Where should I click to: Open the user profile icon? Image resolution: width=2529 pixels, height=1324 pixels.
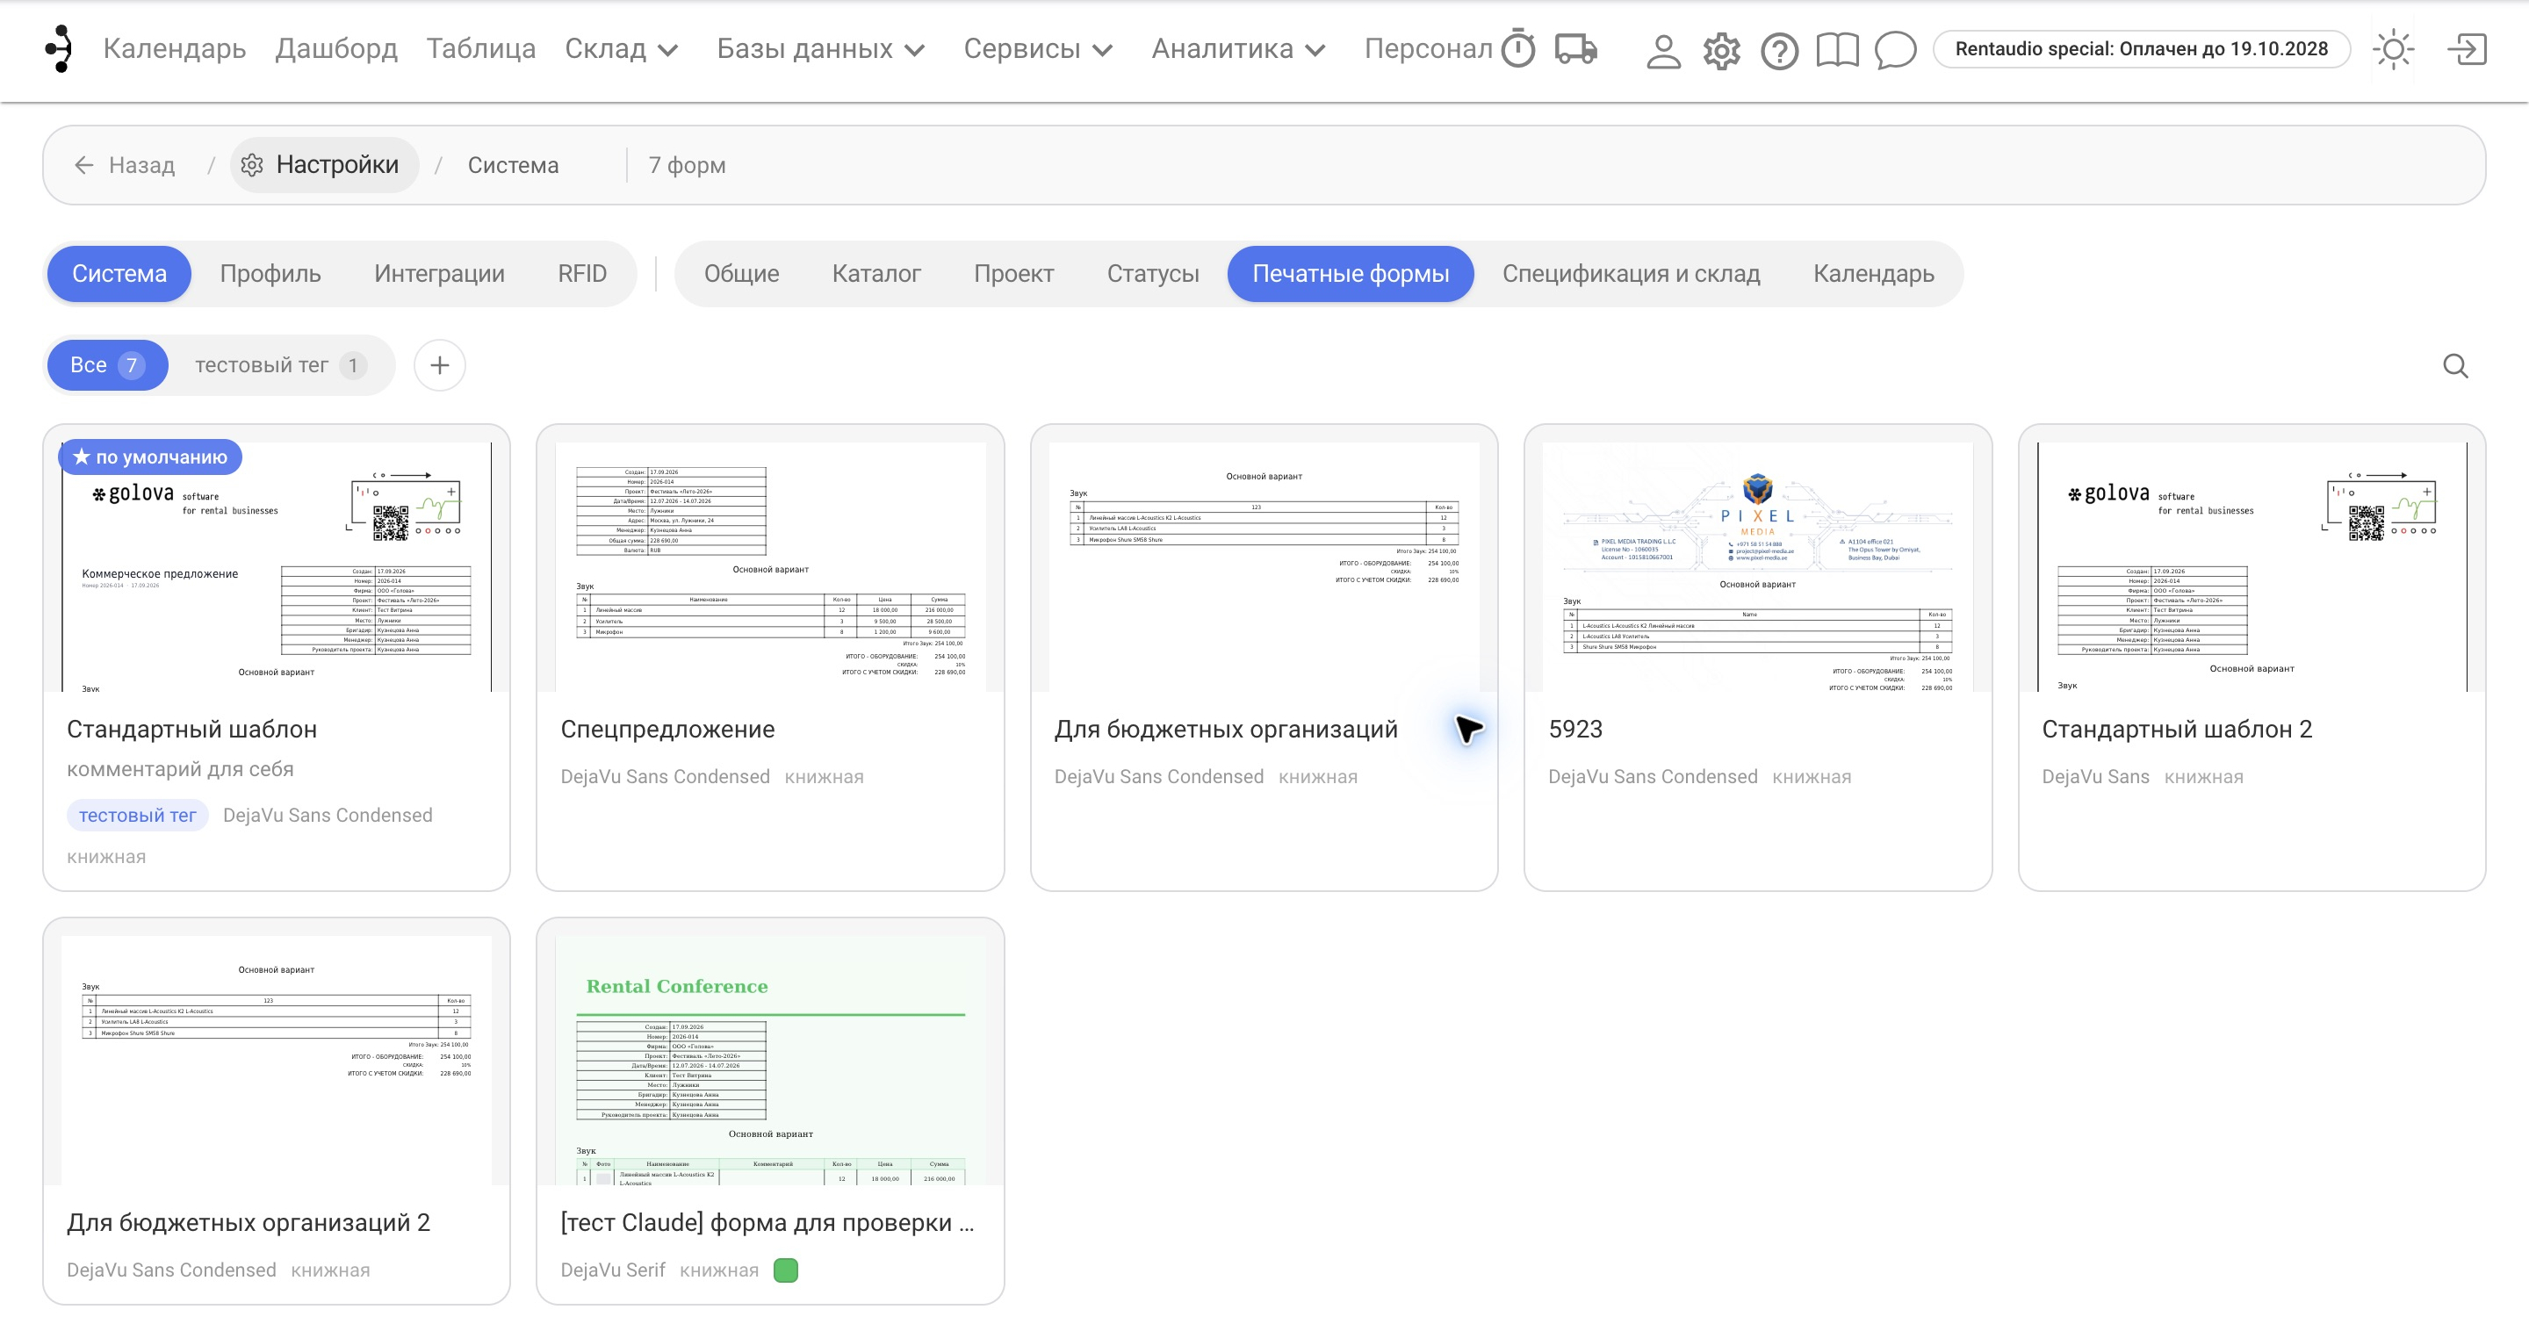[x=1663, y=49]
